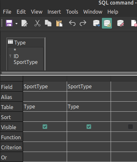Click the first column Or cell
Viewport: 137px width, 162px height.
[45, 157]
